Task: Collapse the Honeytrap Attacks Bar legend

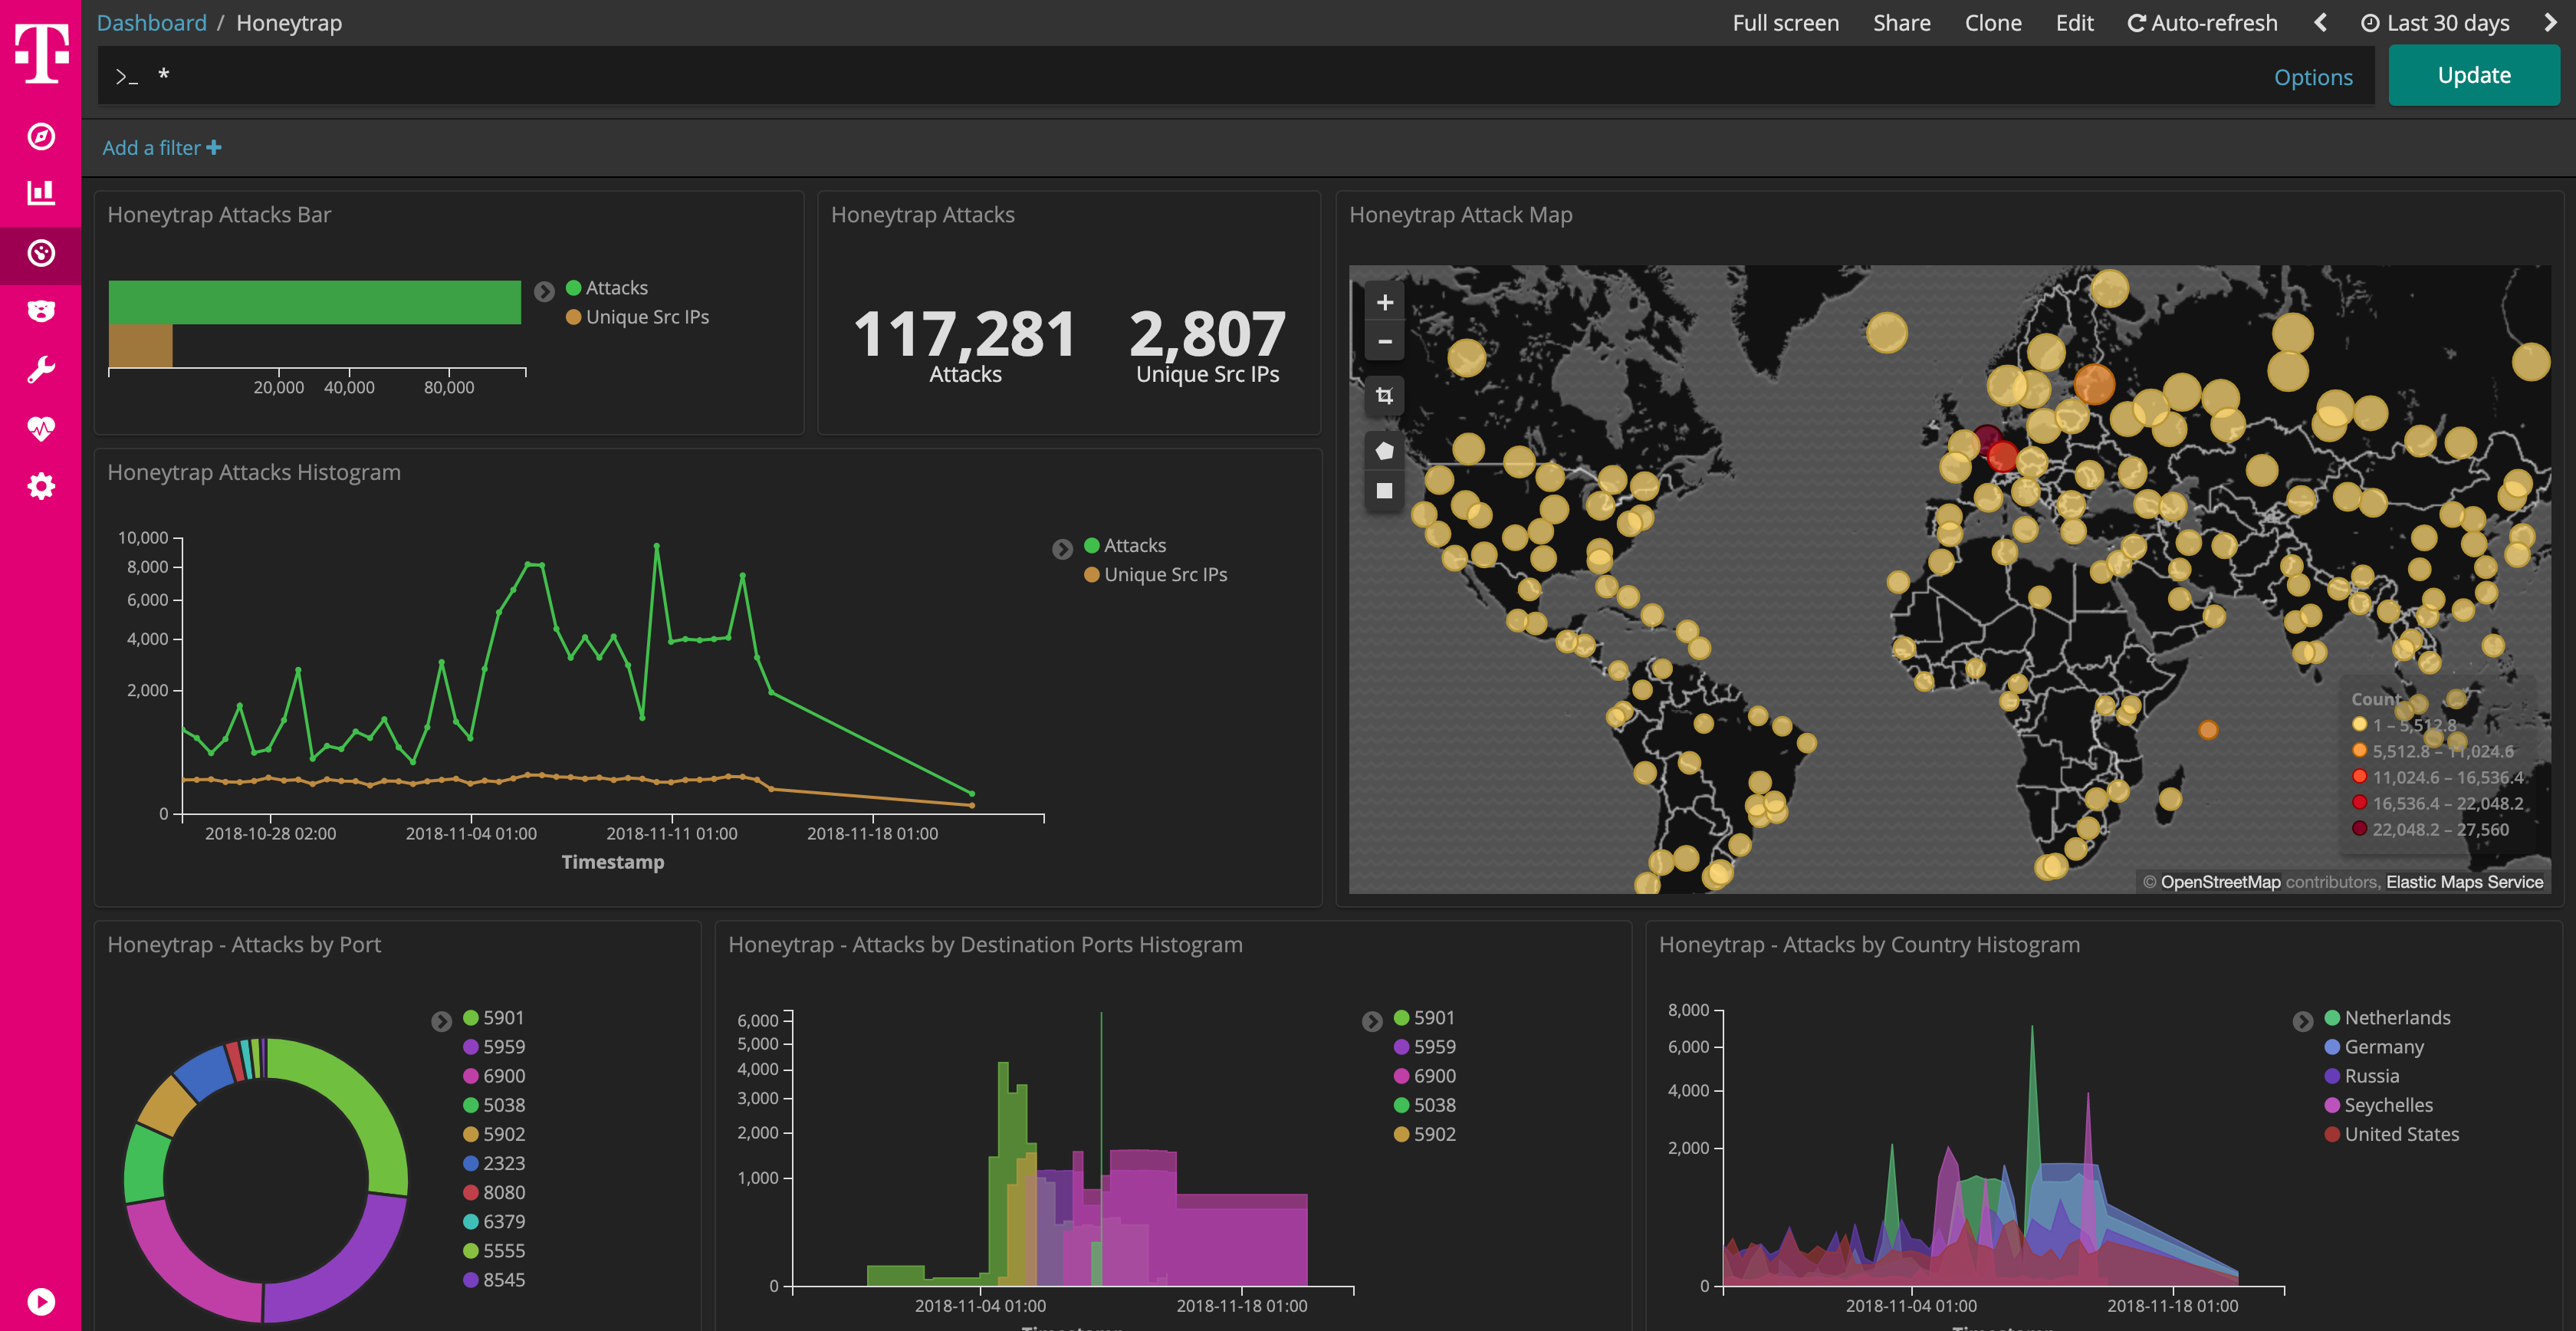Action: point(545,291)
